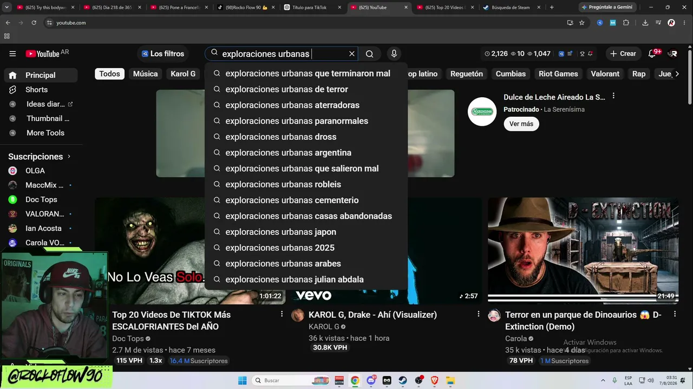Open Principal in the sidebar
This screenshot has height=389, width=693.
41,75
